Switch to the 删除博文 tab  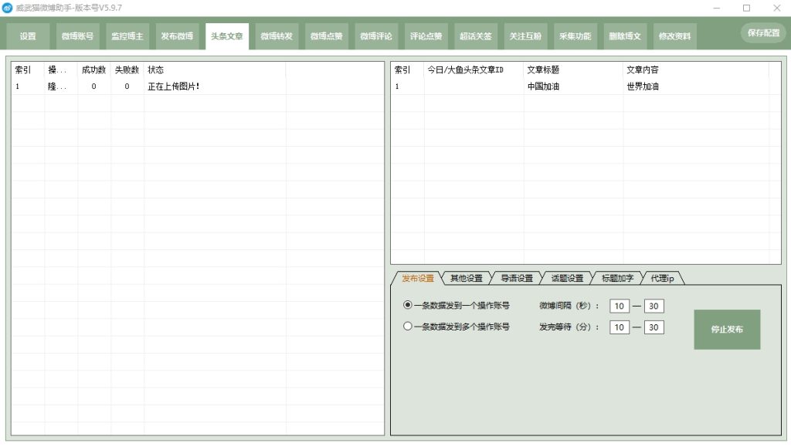pyautogui.click(x=625, y=36)
